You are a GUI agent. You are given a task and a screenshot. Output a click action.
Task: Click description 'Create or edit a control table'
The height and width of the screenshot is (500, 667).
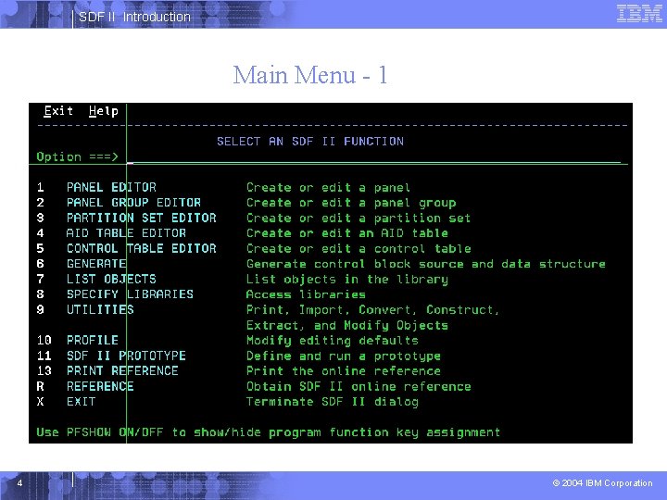[359, 249]
